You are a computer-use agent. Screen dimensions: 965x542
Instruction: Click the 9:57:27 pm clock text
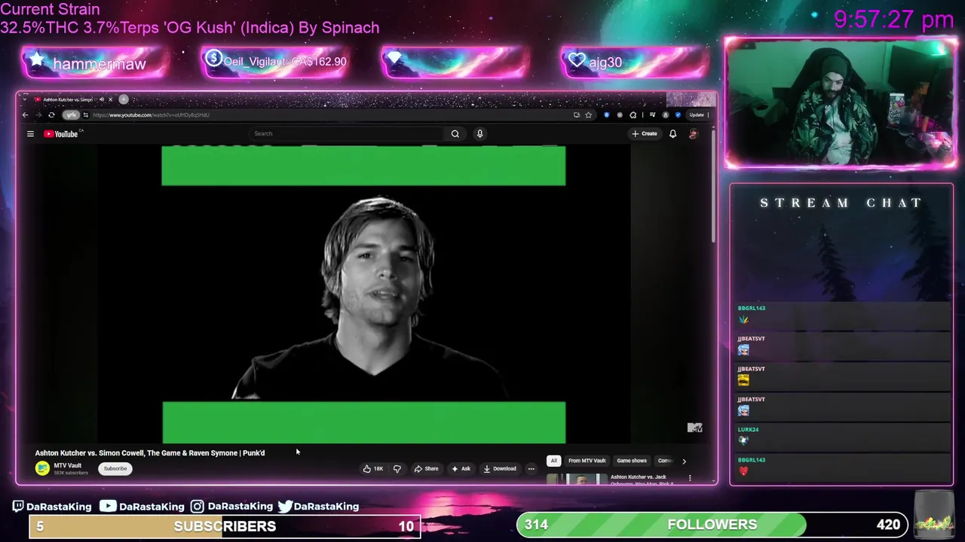tap(893, 20)
